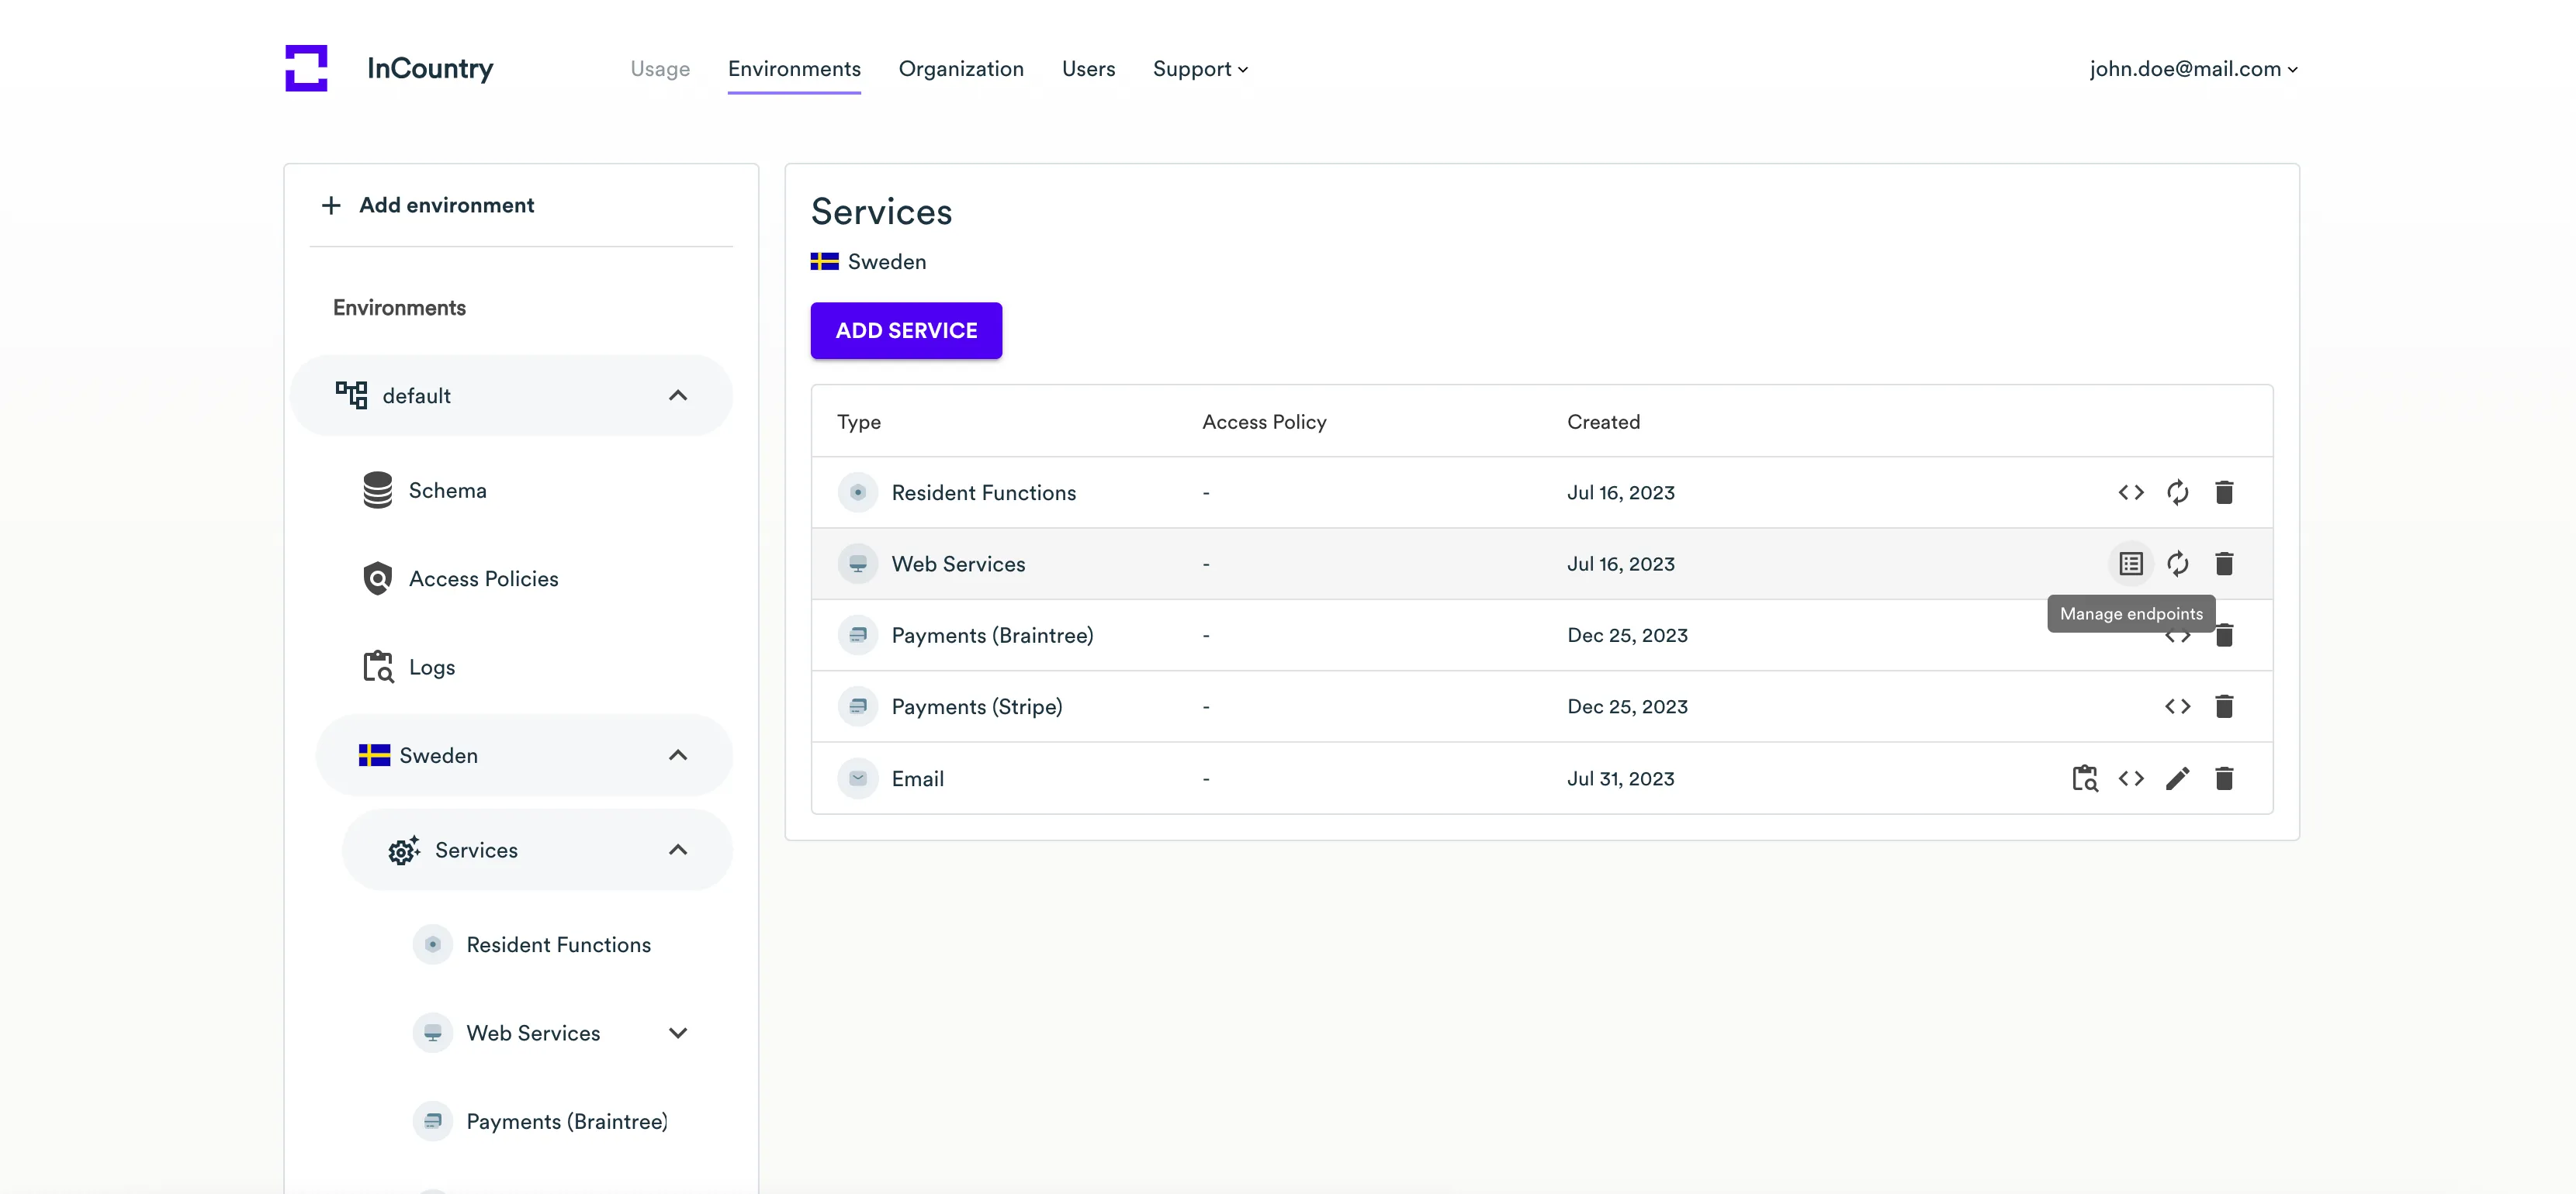Click refresh icon in Web Services row
Screen dimensions: 2576x1194
click(2177, 564)
